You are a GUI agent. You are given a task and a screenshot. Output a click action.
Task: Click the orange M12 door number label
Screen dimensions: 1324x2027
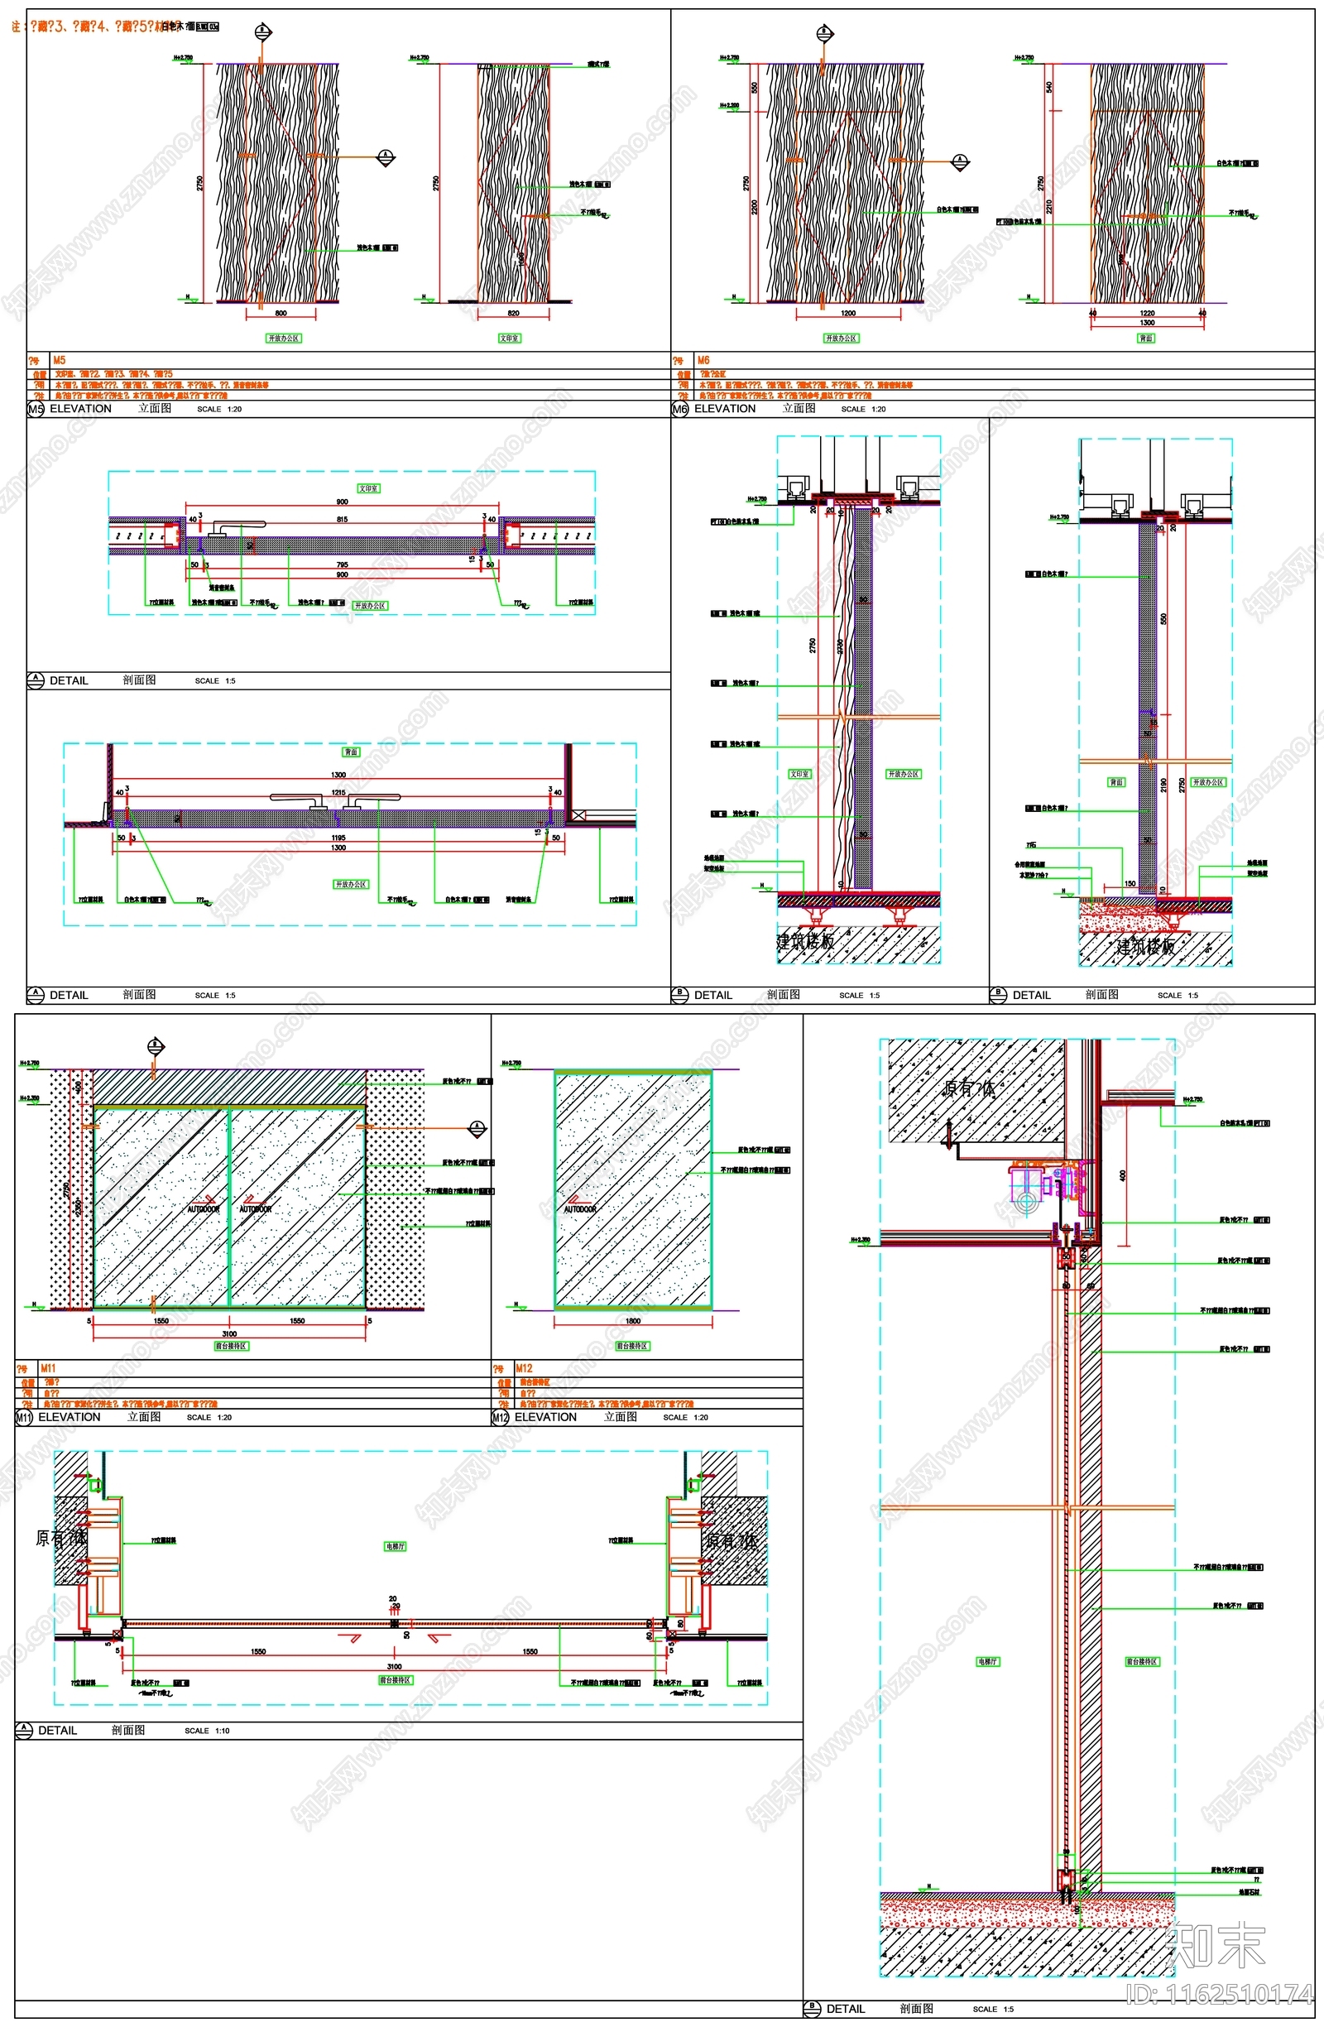point(524,1368)
